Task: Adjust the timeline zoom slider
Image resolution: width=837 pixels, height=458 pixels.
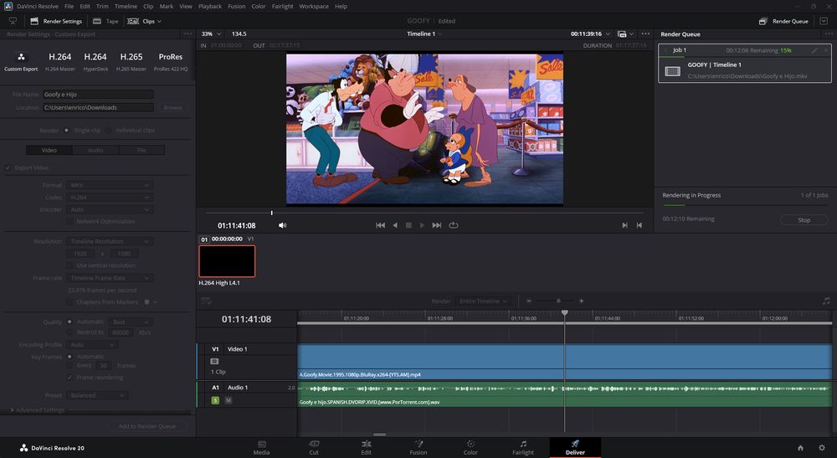Action: pos(558,301)
